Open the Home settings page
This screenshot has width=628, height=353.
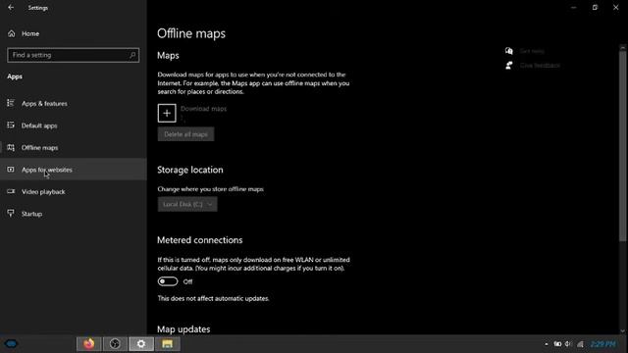73,33
